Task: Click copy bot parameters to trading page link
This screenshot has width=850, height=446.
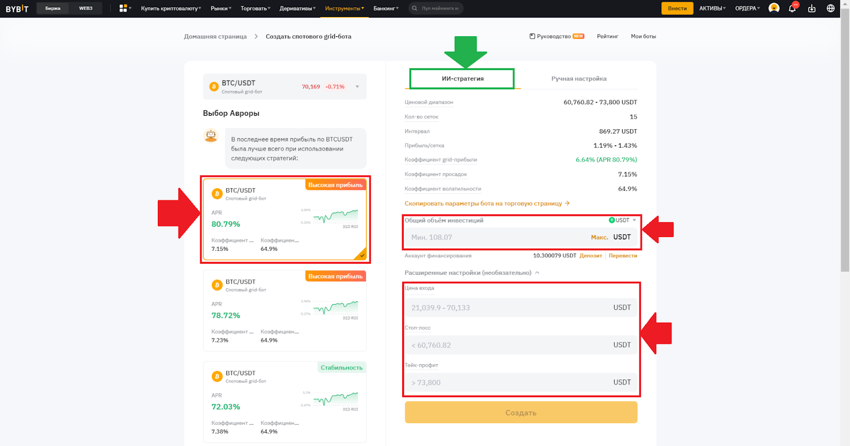Action: coord(487,203)
